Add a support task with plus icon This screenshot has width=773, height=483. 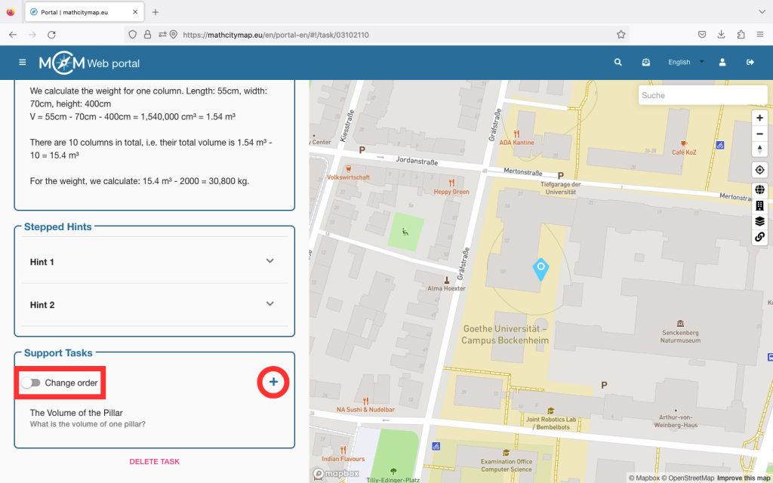pyautogui.click(x=273, y=383)
